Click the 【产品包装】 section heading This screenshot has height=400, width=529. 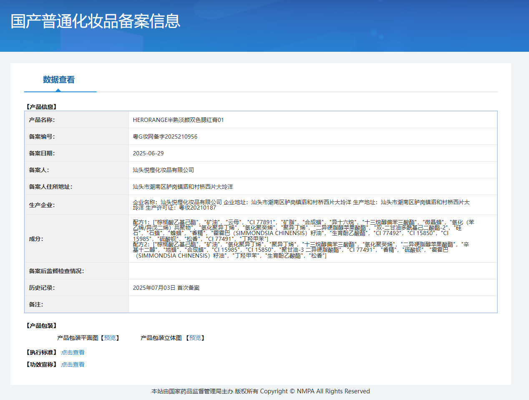(42, 326)
